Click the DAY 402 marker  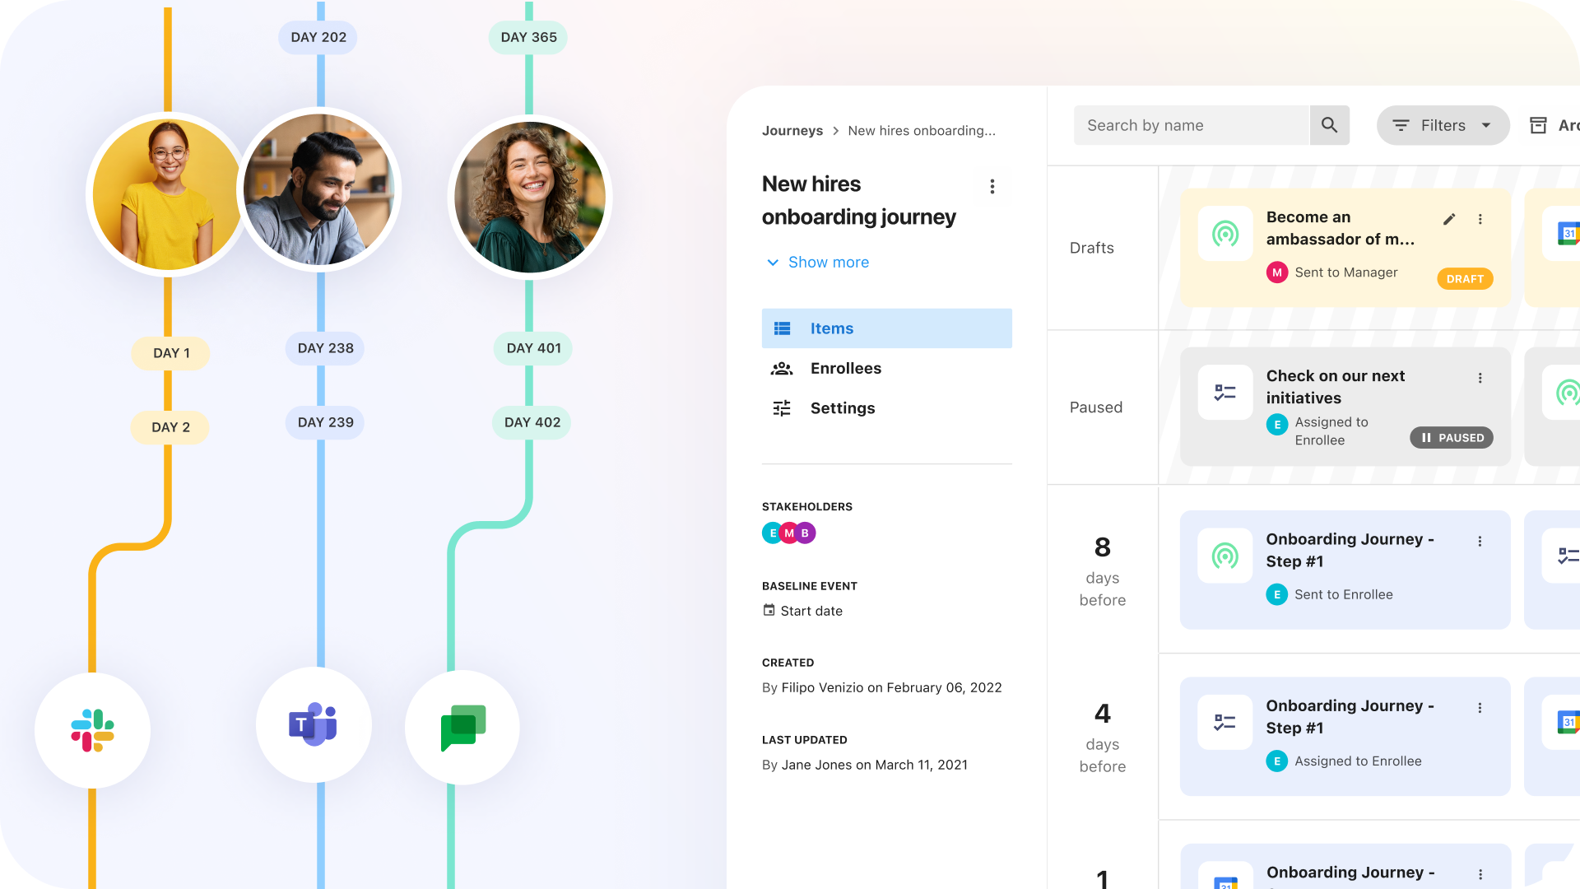(532, 422)
